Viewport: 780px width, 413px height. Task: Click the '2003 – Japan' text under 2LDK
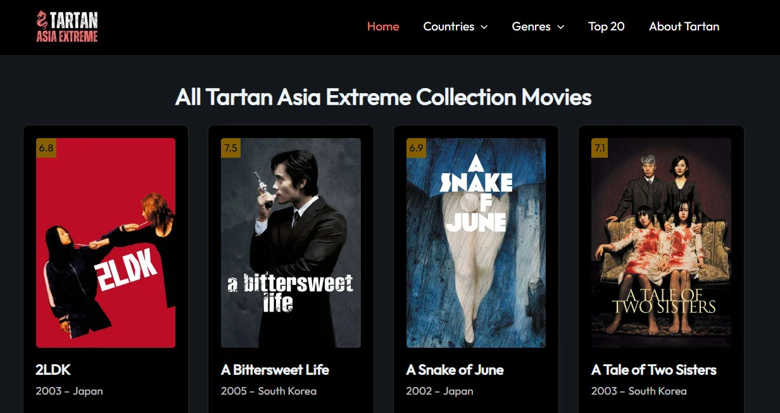(x=69, y=391)
